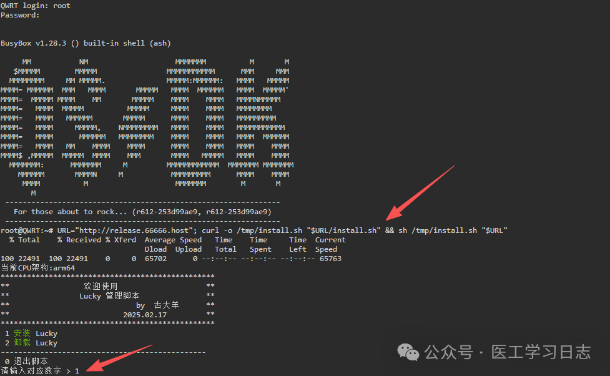Click the 请输入对应数字 input prompt line
This screenshot has width=610, height=376.
tap(40, 371)
